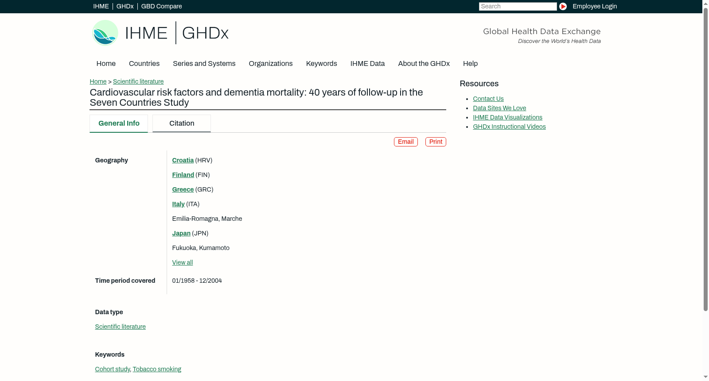This screenshot has height=381, width=709.
Task: Select the General Info tab
Action: pos(119,123)
